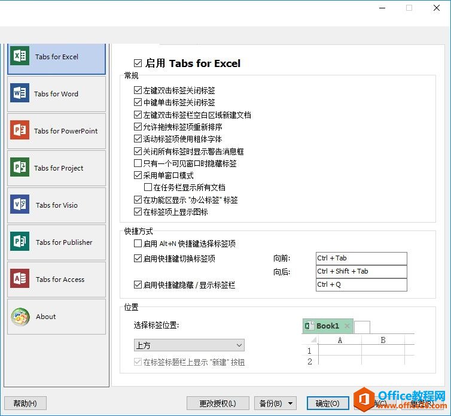
Task: Click the Ctrl + Tab shortcut field
Action: (361, 259)
